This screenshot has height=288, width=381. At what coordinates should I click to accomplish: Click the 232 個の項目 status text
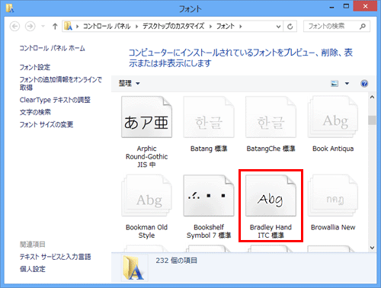176,261
